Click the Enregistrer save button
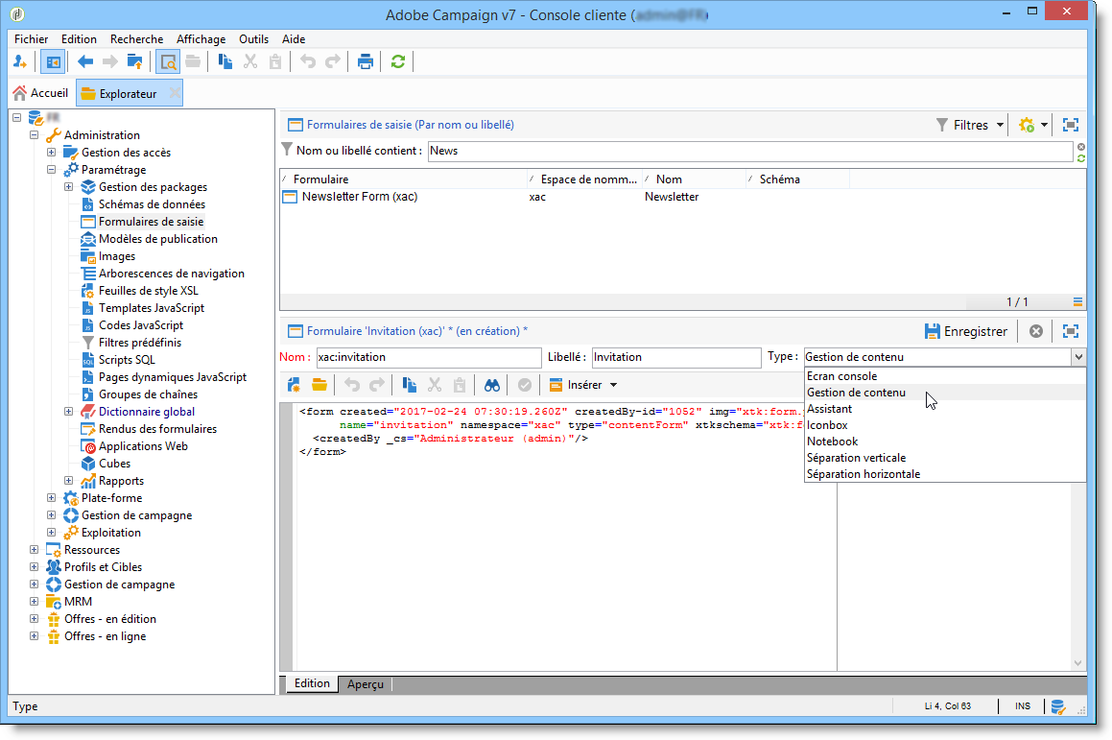This screenshot has width=1112, height=740. pos(966,331)
